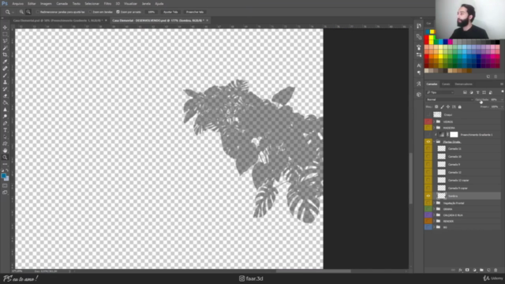Viewport: 505px width, 284px height.
Task: Click the 'Preencher tela' button
Action: pyautogui.click(x=195, y=12)
